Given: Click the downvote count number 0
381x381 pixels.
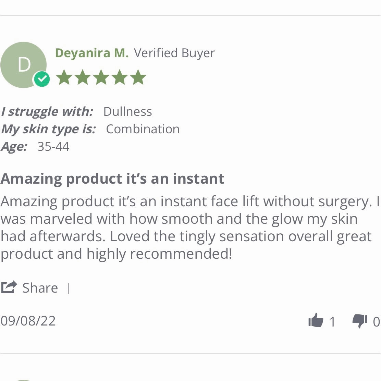Looking at the screenshot, I should coord(377,322).
